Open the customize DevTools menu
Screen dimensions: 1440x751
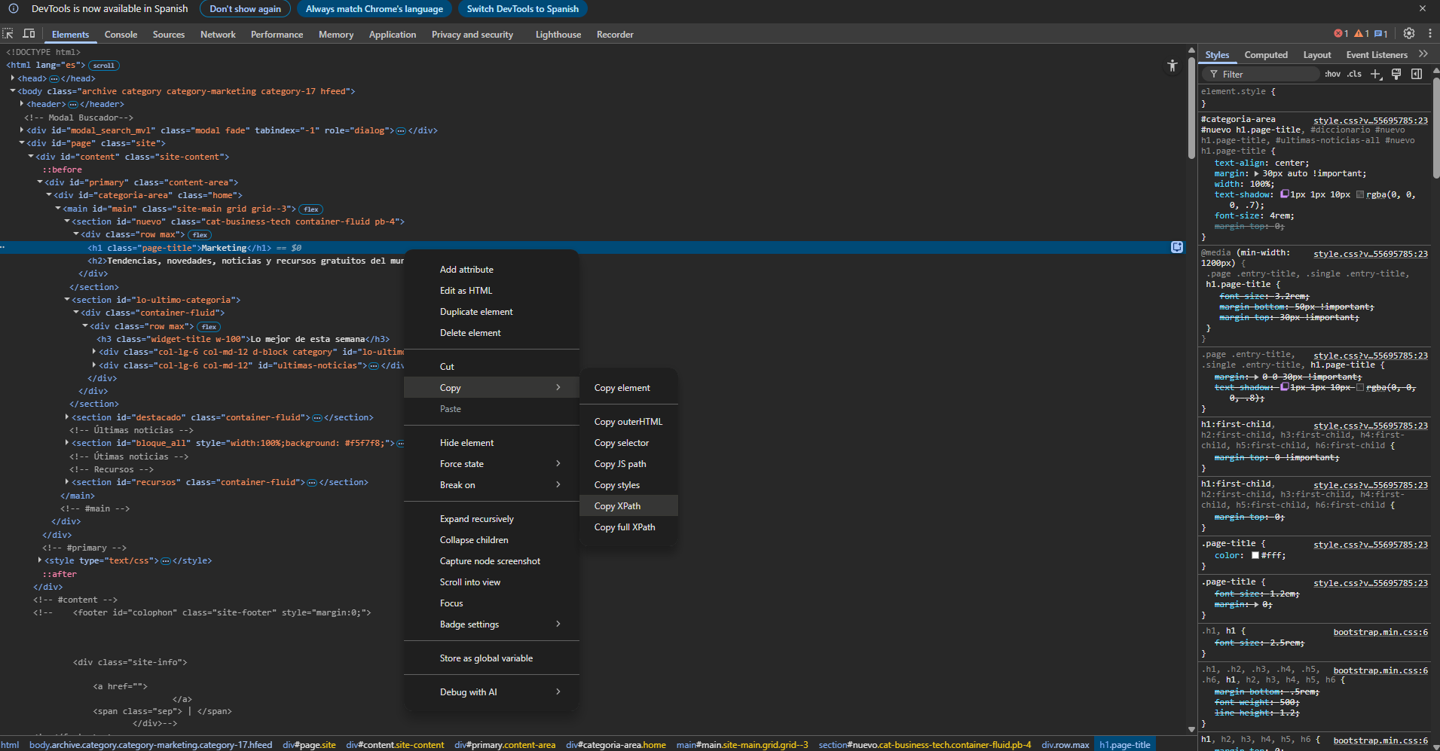coord(1429,33)
